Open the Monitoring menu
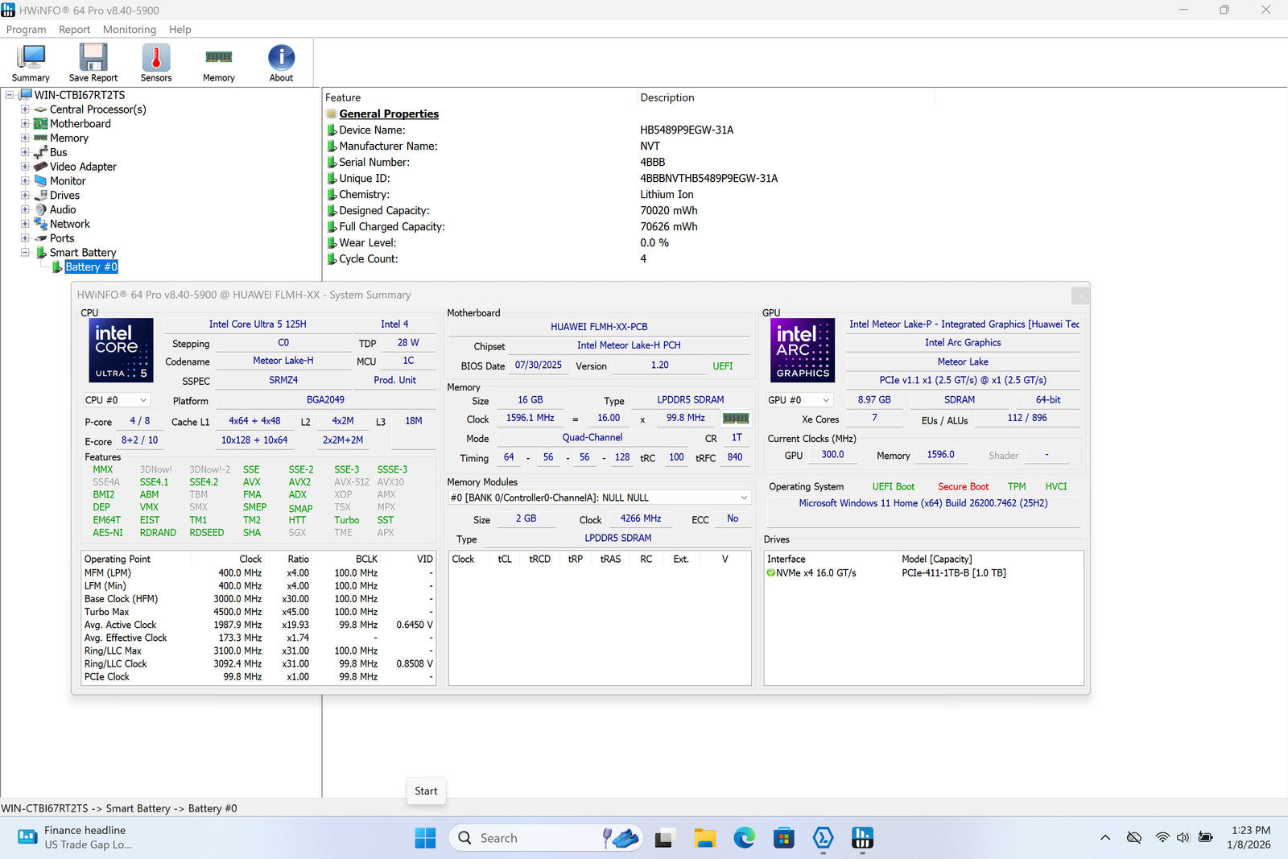 [130, 30]
